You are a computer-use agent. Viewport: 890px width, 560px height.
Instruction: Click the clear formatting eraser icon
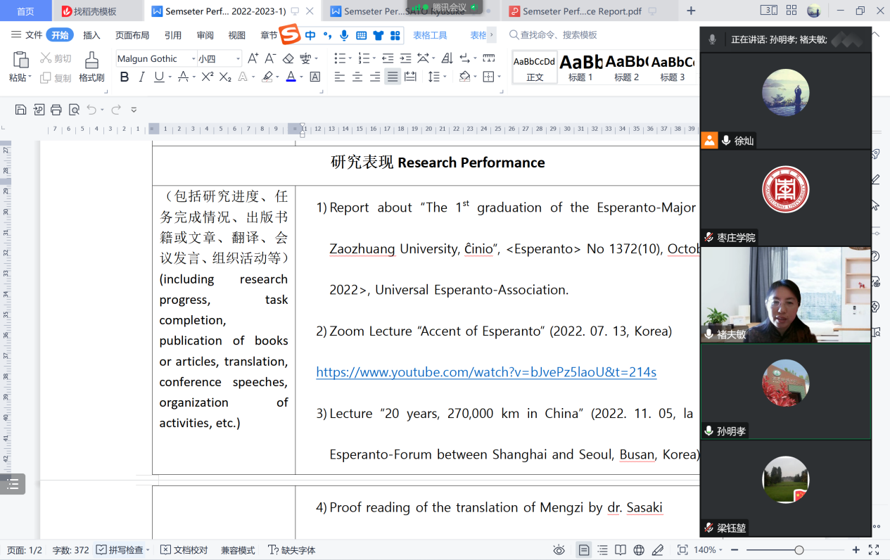288,58
